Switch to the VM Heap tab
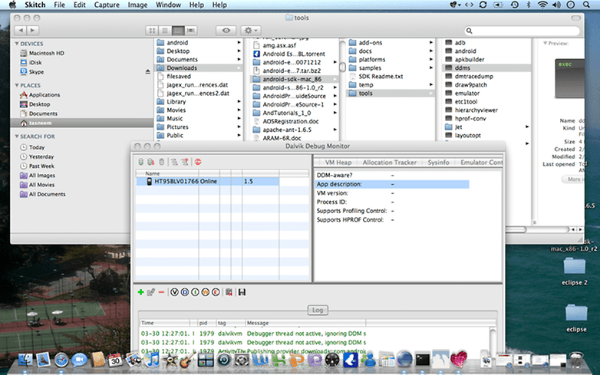The width and height of the screenshot is (600, 375). 338,163
